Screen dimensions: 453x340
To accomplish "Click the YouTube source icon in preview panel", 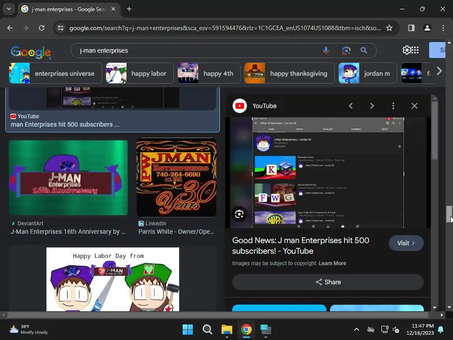I will click(x=239, y=106).
